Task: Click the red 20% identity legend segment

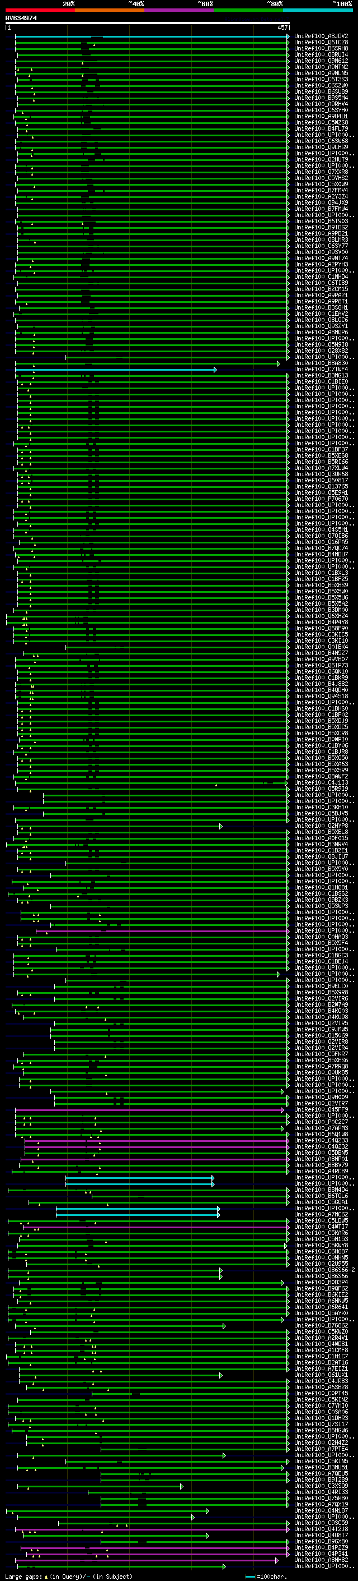Action: (40, 10)
